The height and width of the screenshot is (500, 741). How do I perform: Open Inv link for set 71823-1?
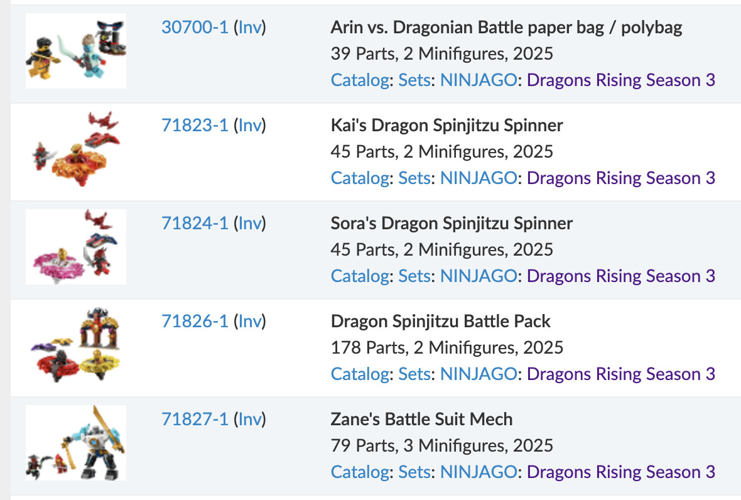click(249, 126)
